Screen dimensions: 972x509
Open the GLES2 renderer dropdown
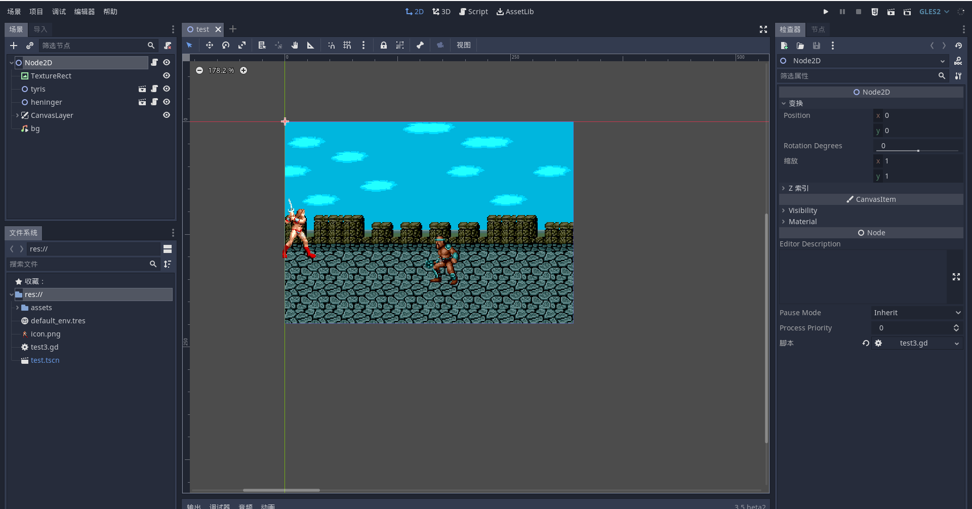coord(934,12)
